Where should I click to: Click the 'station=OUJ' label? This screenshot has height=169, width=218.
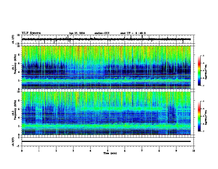pyautogui.click(x=102, y=33)
